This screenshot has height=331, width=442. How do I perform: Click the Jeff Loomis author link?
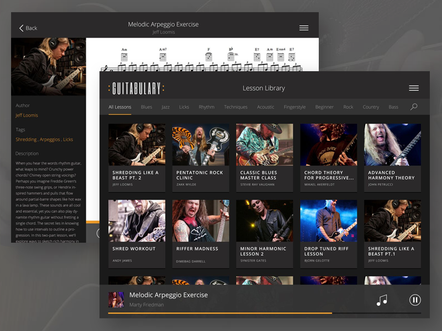coord(27,115)
